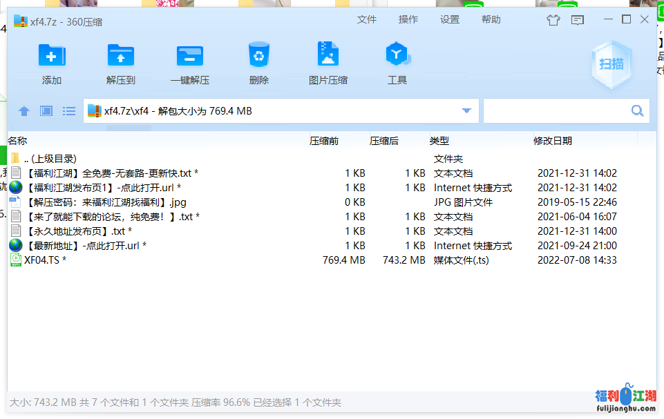This screenshot has width=664, height=419.
Task: Open the archive path dropdown arrow
Action: tap(467, 110)
